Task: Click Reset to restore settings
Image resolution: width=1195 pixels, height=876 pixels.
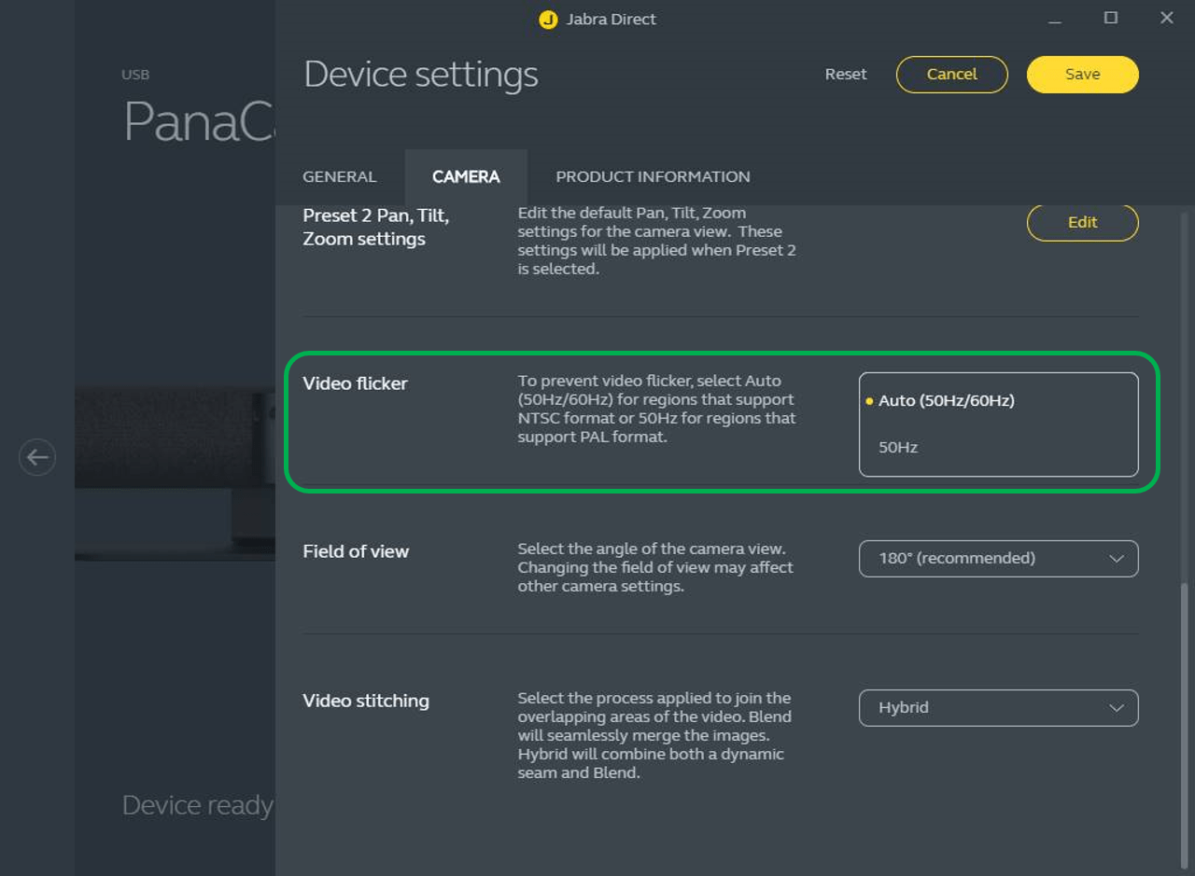Action: 846,75
